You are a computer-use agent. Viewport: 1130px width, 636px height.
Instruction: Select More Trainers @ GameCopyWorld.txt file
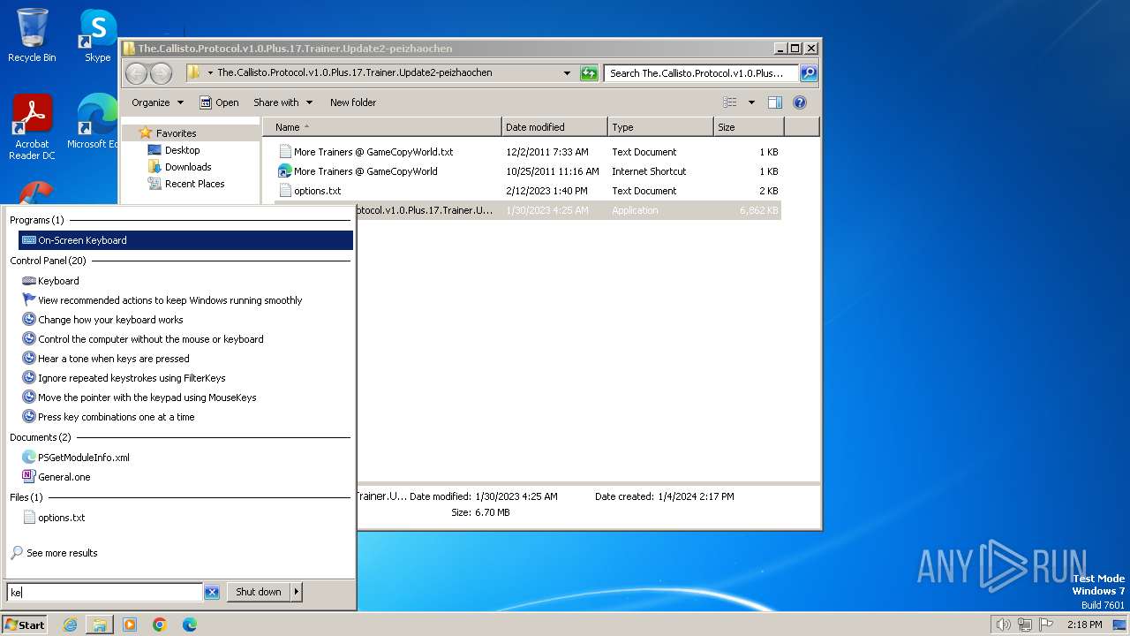click(528, 152)
